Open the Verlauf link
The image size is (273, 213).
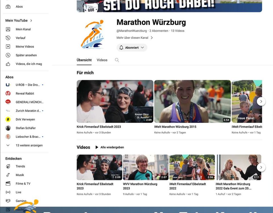[20, 38]
